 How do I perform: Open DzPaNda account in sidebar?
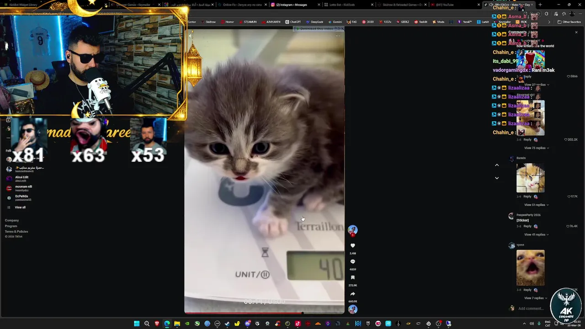coord(23,197)
